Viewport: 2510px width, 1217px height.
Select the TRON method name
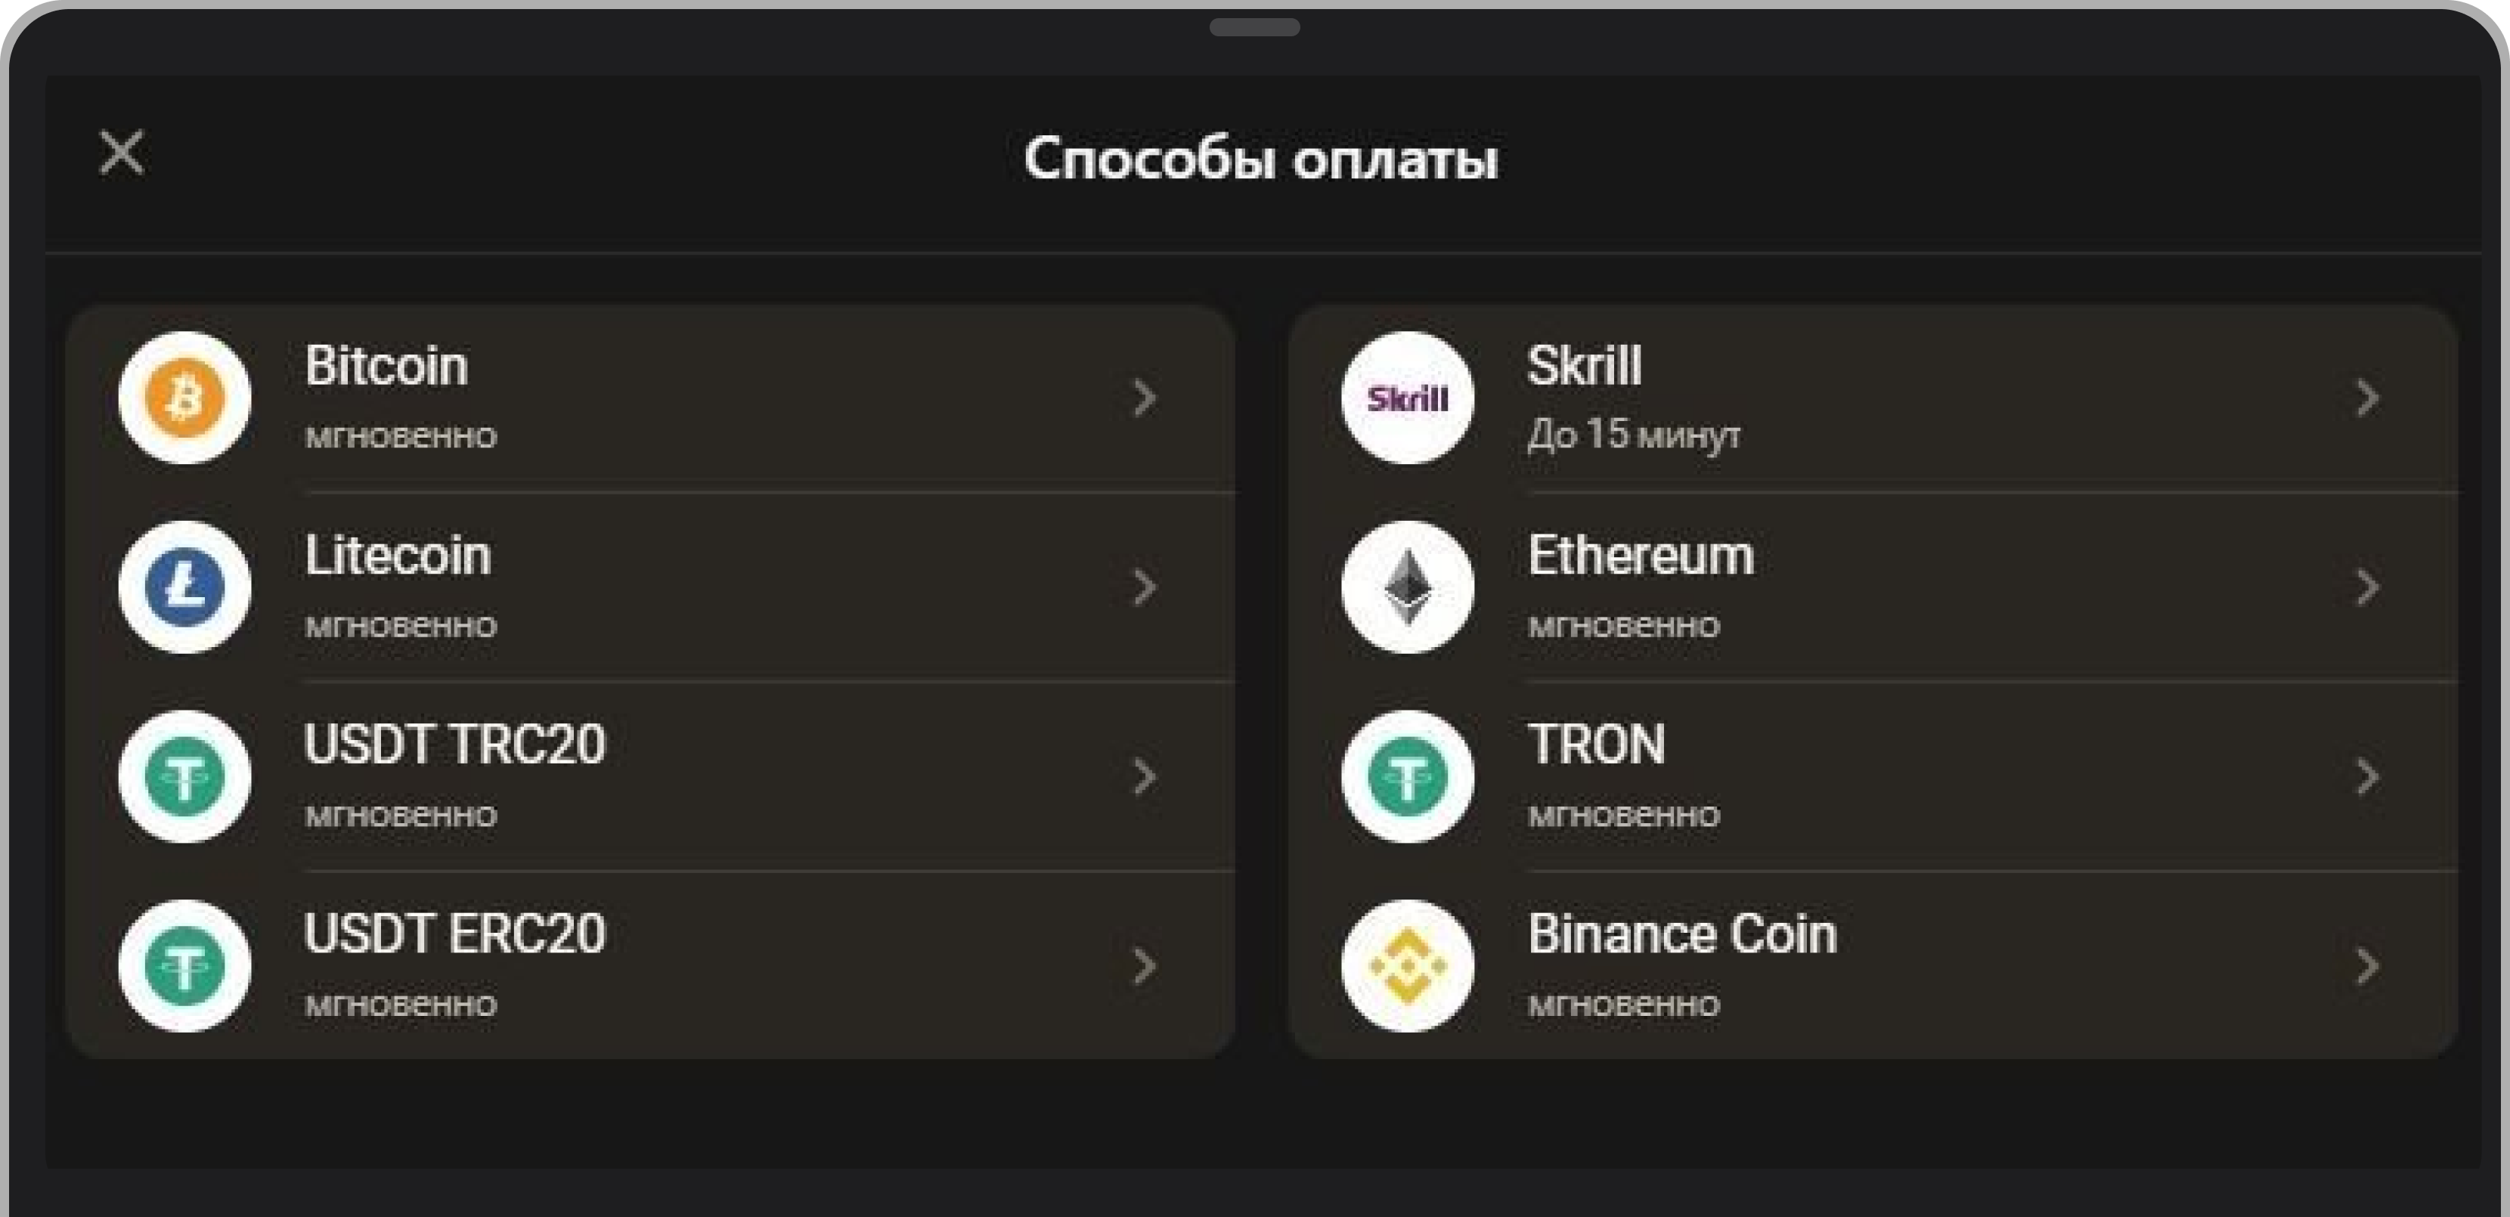1596,745
